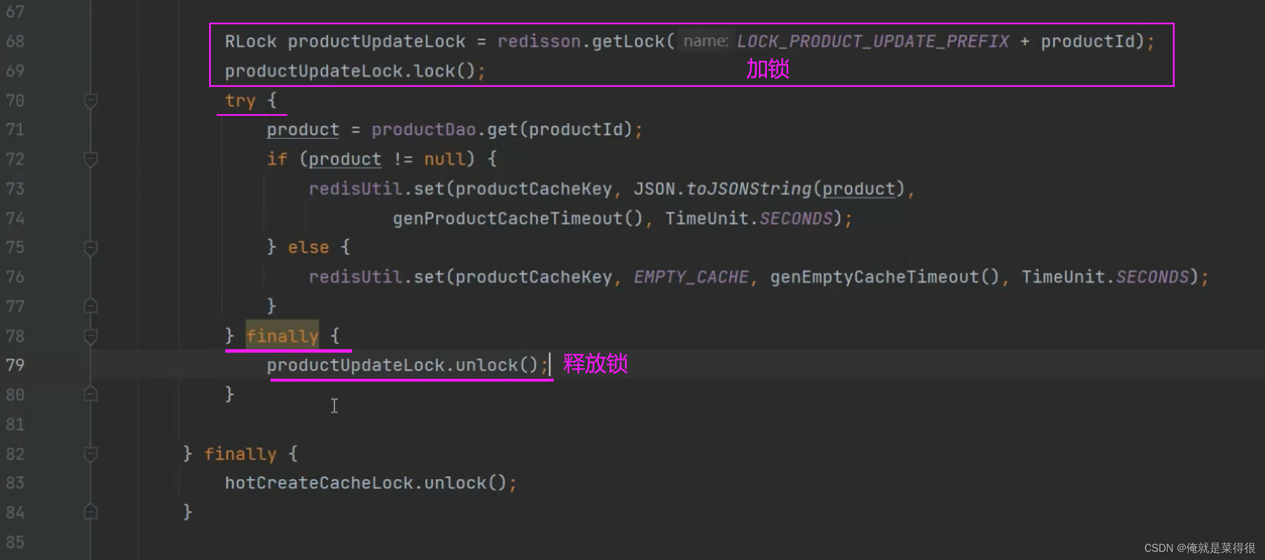Click the highlighted finally keyword on line 78

[x=282, y=336]
